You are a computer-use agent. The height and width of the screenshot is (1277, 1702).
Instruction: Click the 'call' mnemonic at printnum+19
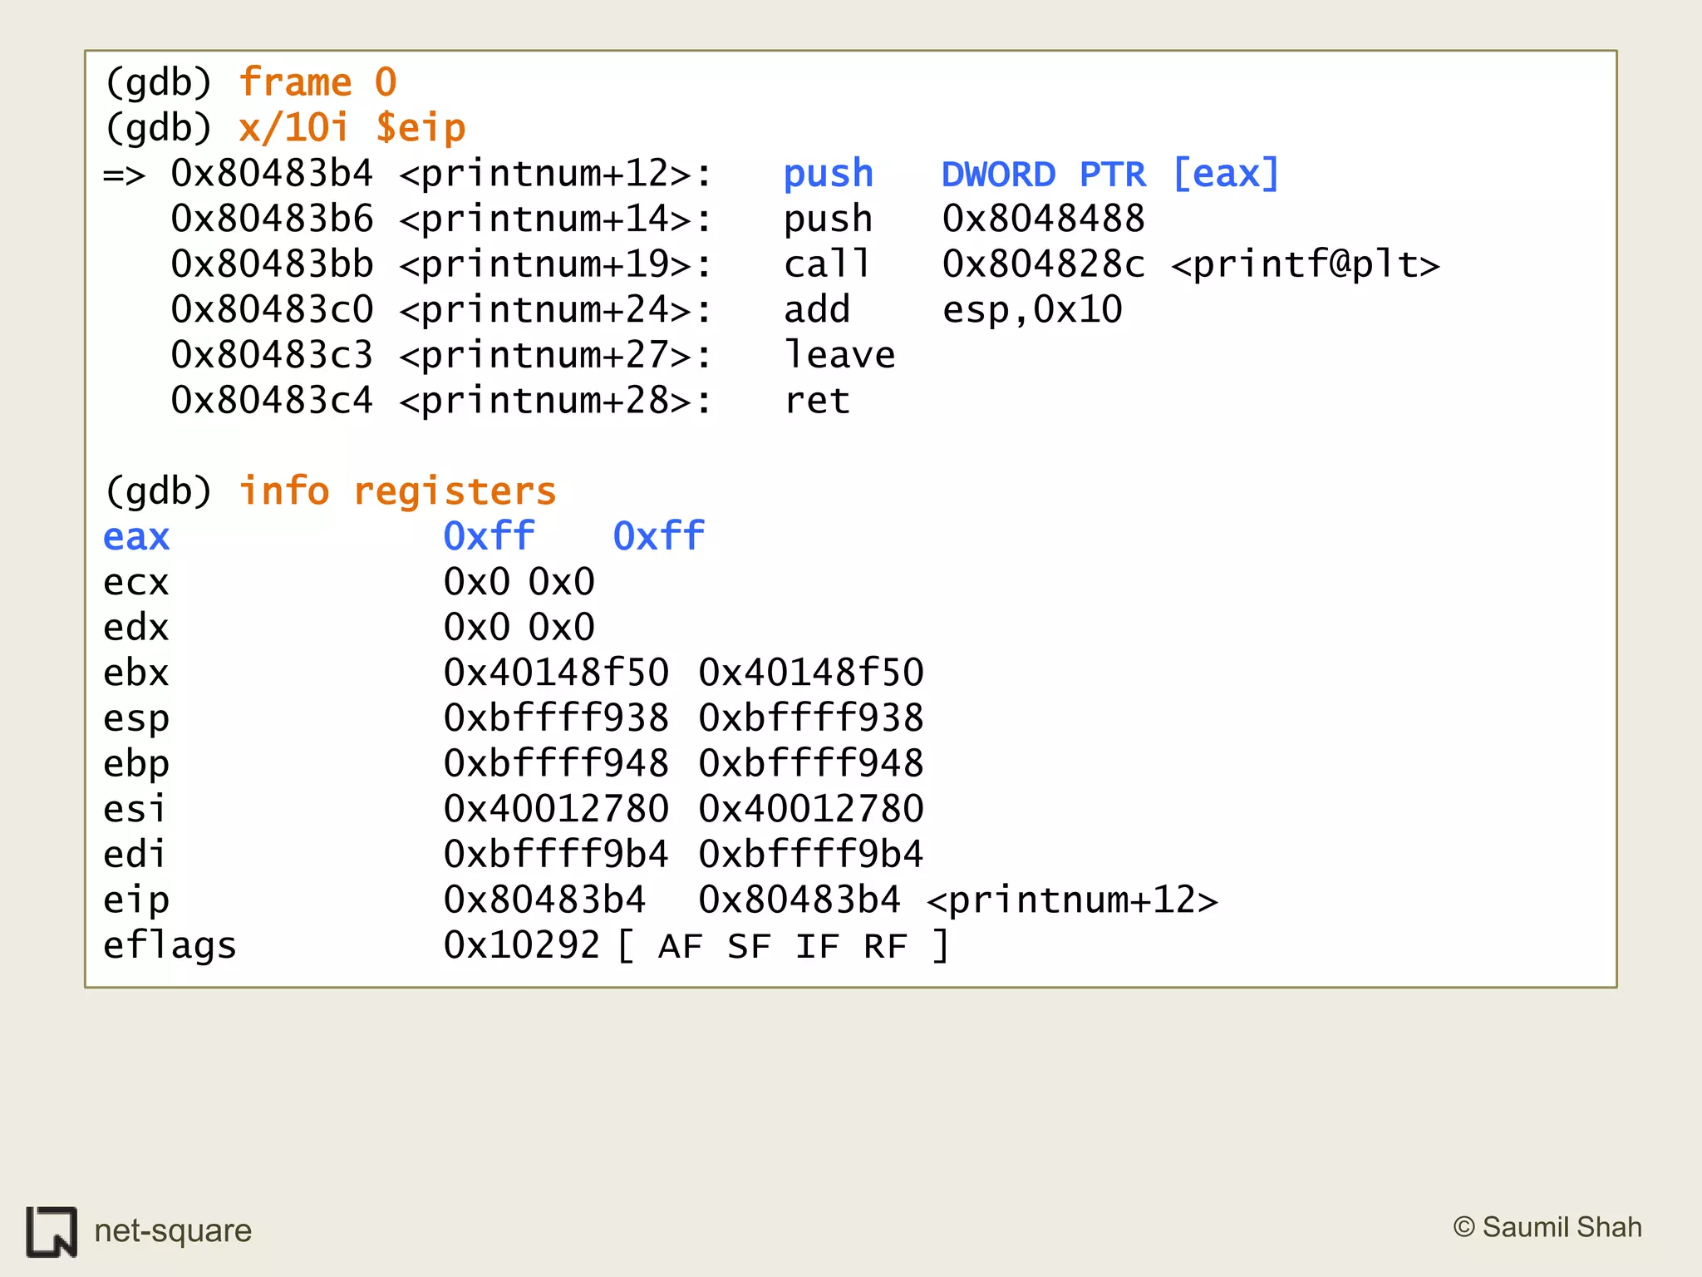pos(828,264)
